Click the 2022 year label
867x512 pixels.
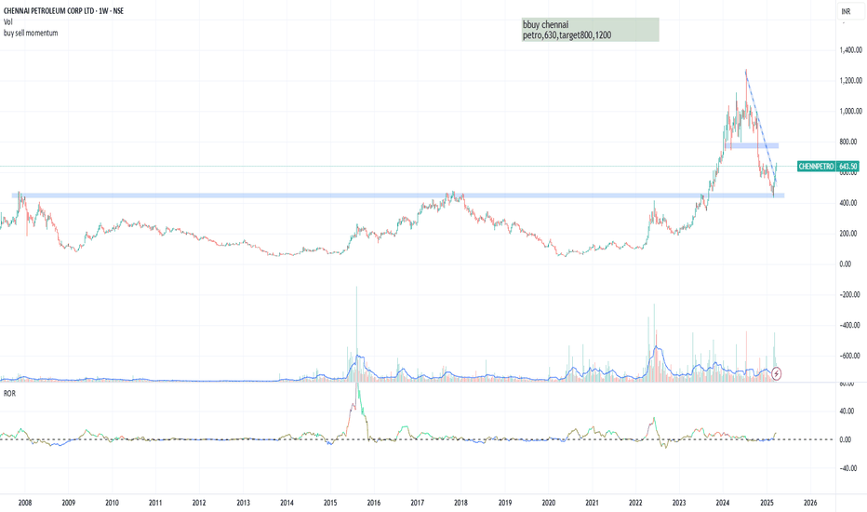[x=636, y=503]
